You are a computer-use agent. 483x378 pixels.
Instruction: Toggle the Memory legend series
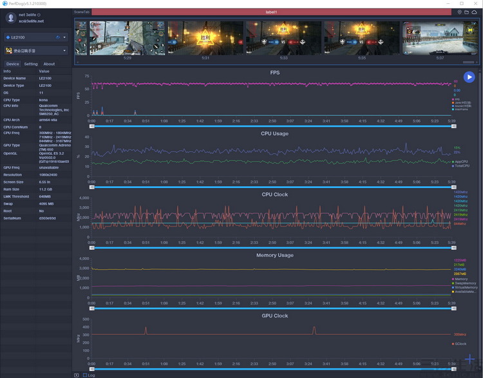(460, 279)
